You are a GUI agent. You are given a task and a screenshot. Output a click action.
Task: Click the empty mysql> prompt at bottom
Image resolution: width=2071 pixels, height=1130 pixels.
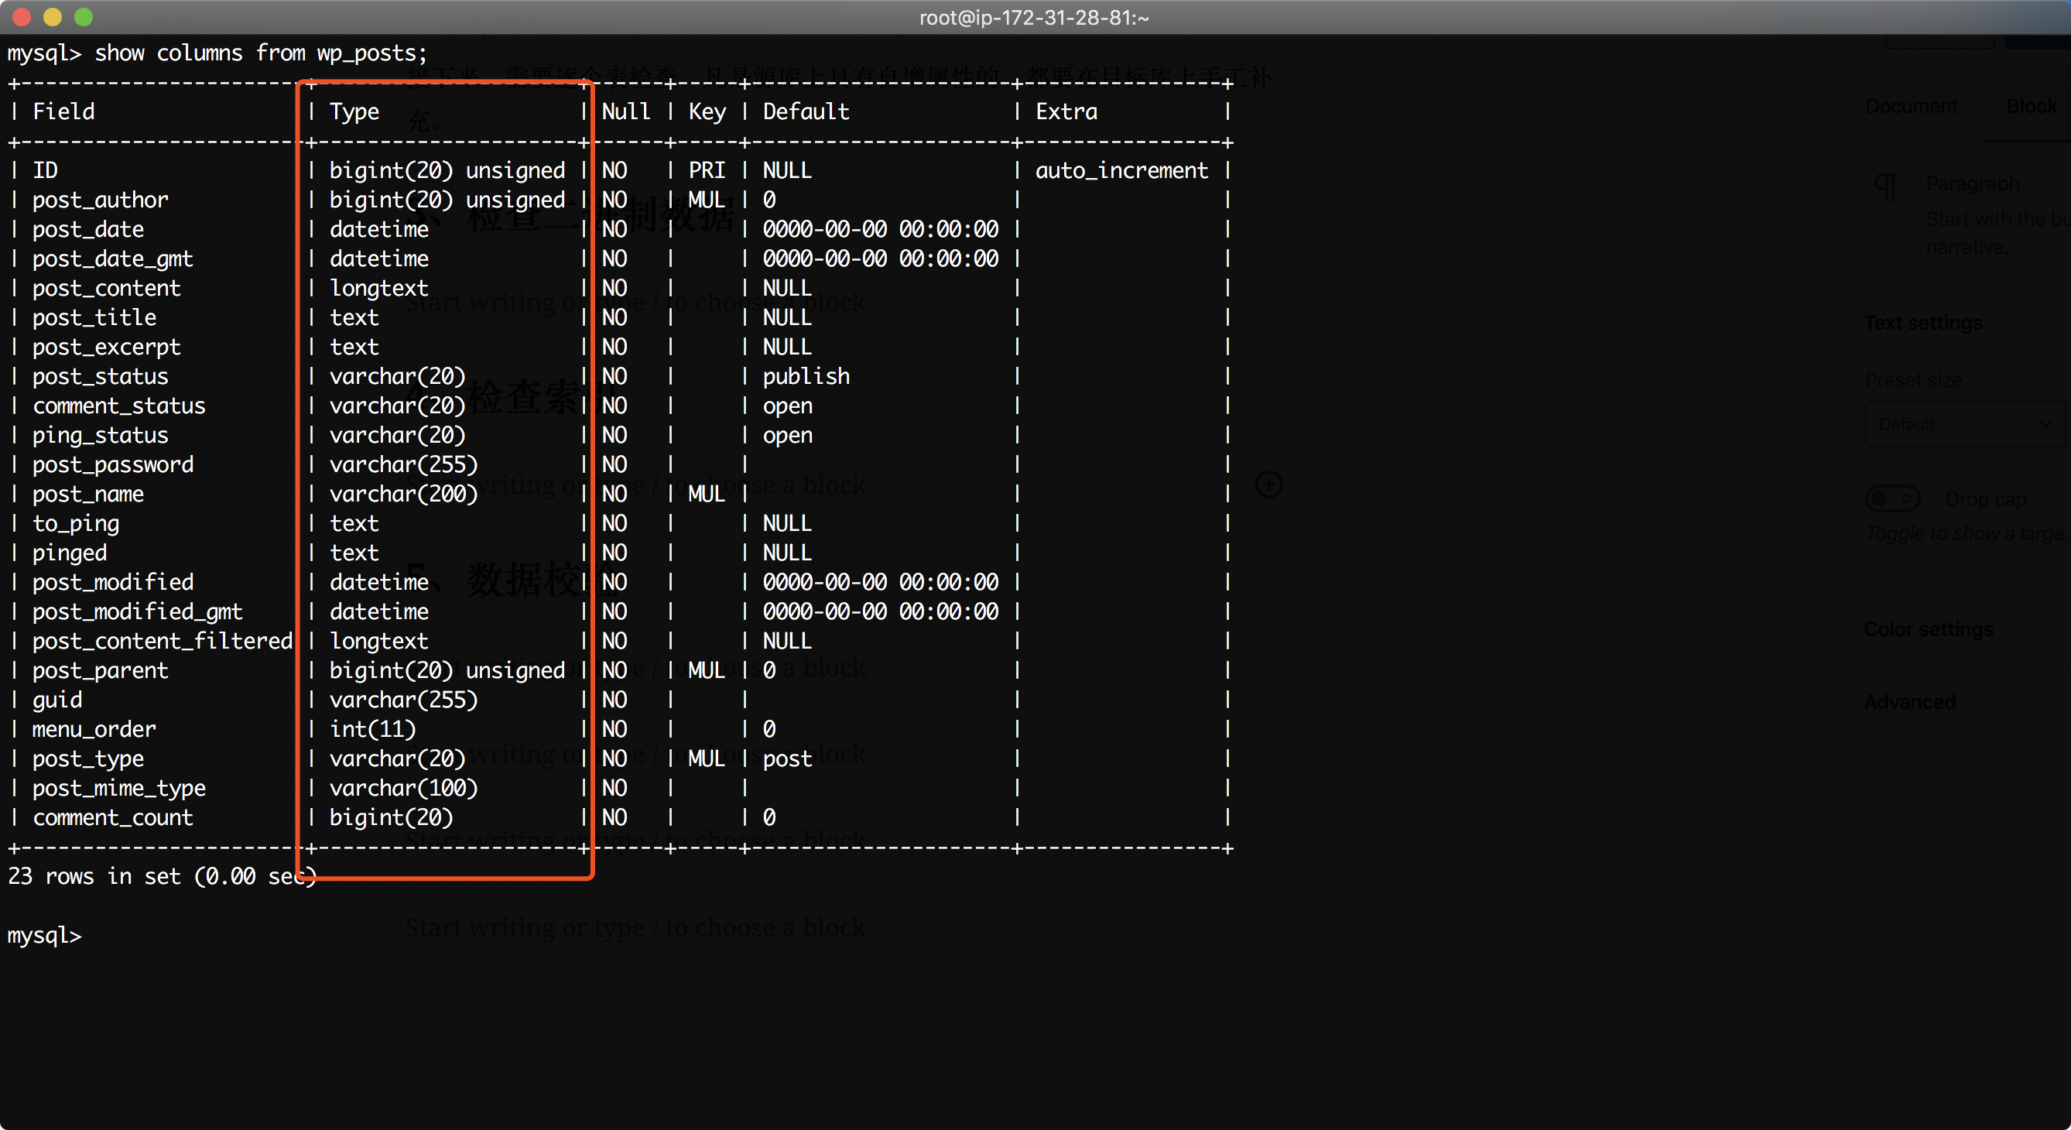[x=45, y=936]
